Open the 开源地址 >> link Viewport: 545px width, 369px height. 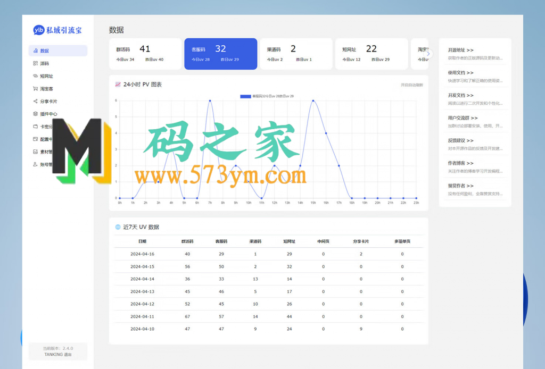point(460,50)
